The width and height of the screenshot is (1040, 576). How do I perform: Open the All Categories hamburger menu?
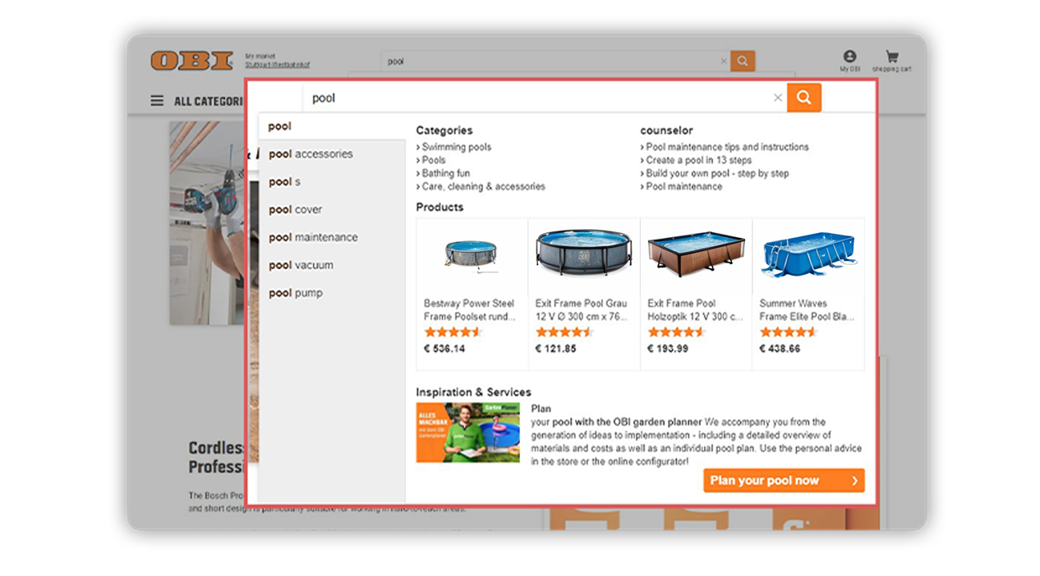coord(157,101)
